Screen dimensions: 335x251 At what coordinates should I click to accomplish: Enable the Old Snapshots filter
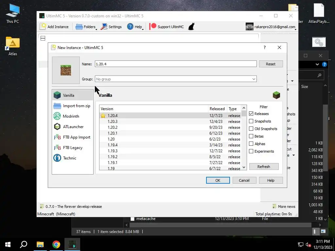click(251, 128)
